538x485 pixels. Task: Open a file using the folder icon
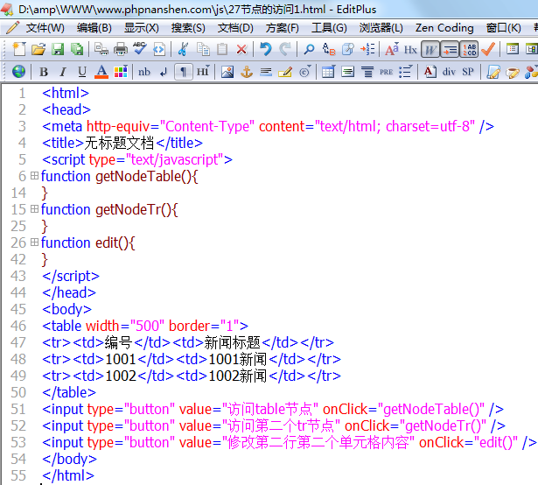pyautogui.click(x=38, y=49)
